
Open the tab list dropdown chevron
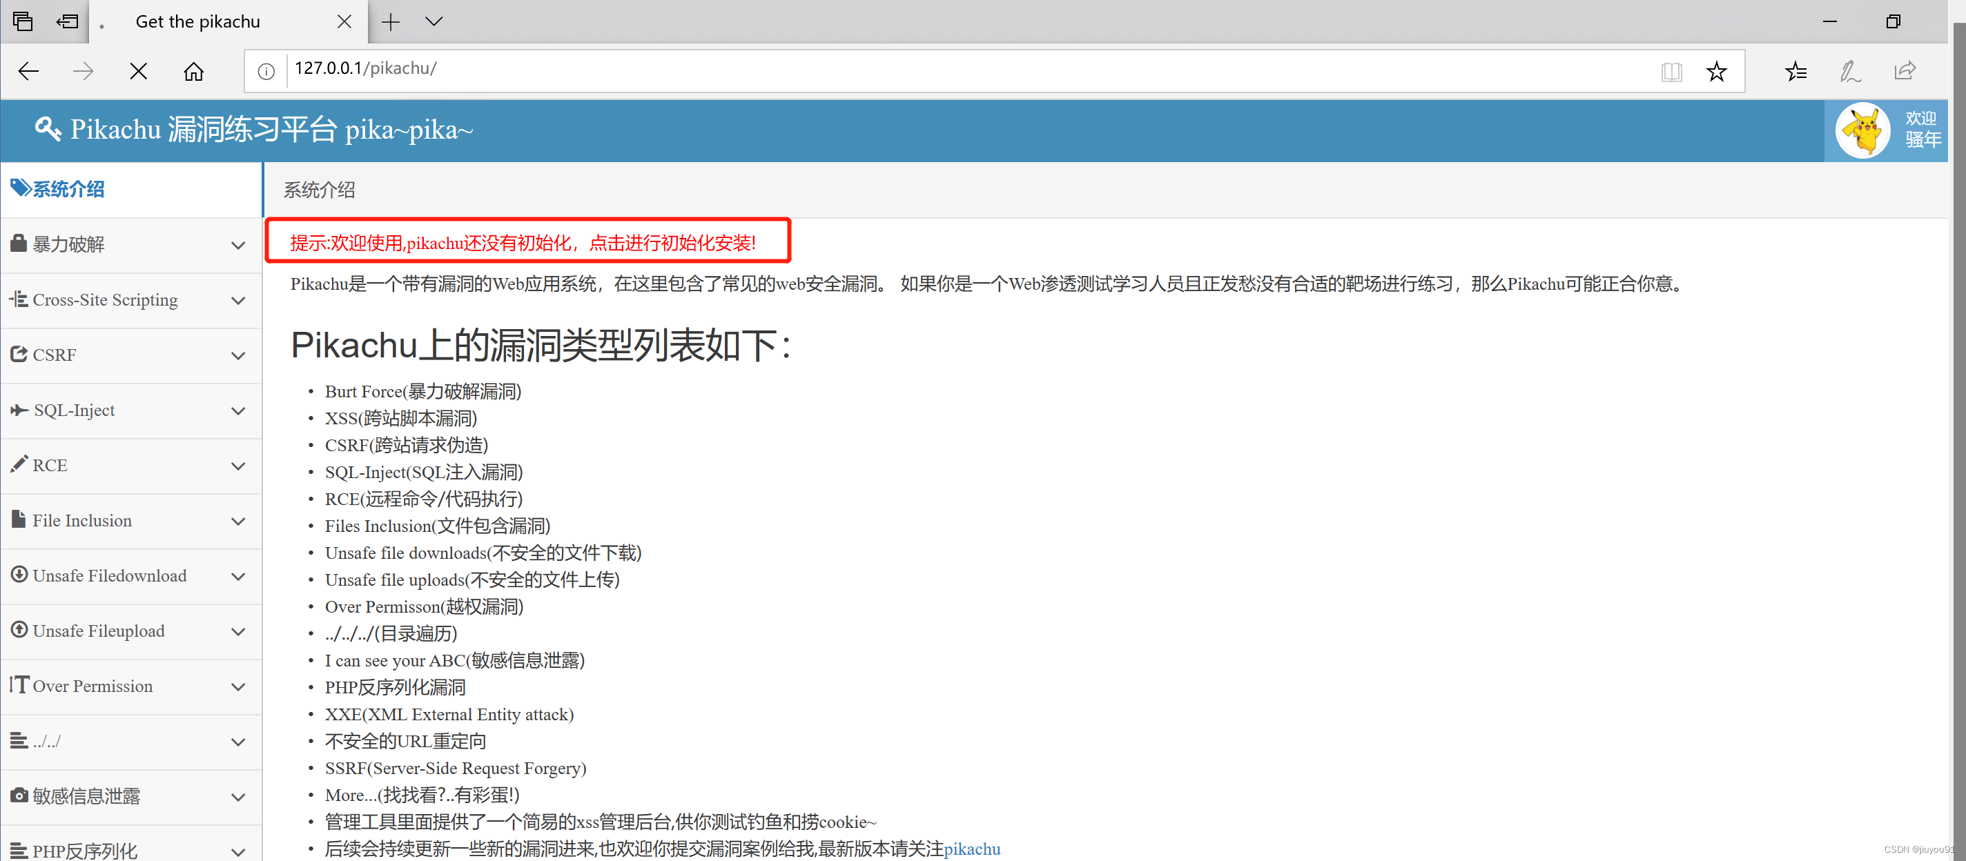[434, 21]
